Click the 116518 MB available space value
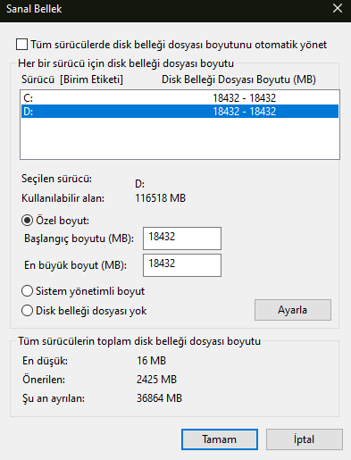Viewport: 351px width, 460px height. pos(161,198)
